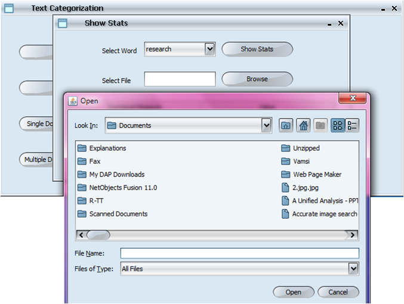The image size is (404, 304).
Task: Select the R-TT folder icon
Action: coord(82,200)
